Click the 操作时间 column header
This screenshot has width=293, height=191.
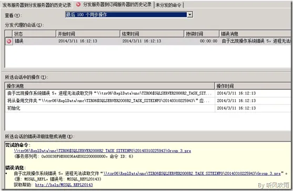click(x=253, y=86)
